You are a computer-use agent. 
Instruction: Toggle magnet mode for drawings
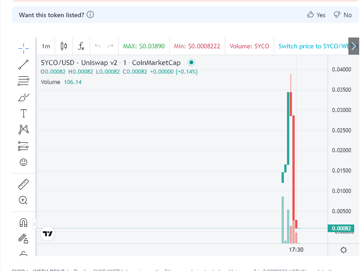pyautogui.click(x=23, y=222)
